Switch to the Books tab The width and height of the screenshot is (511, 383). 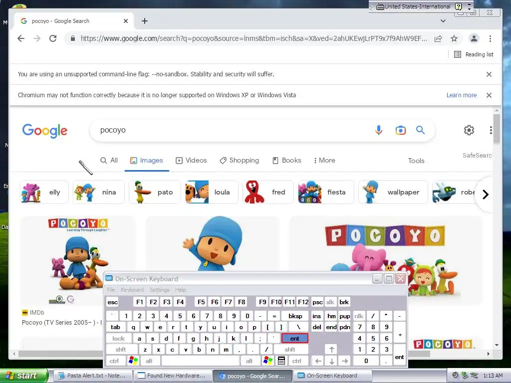click(287, 160)
